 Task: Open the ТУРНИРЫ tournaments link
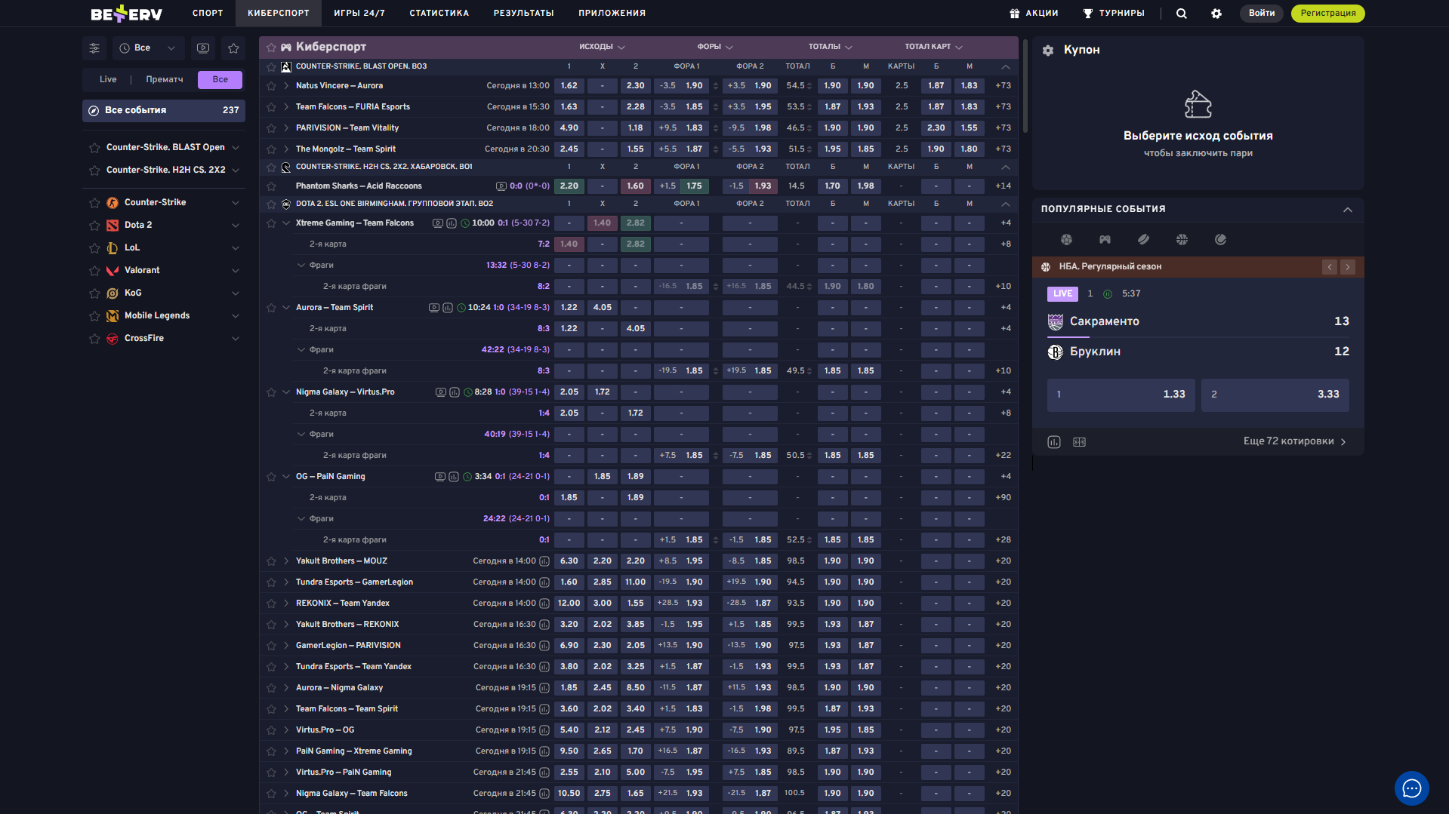tap(1114, 14)
